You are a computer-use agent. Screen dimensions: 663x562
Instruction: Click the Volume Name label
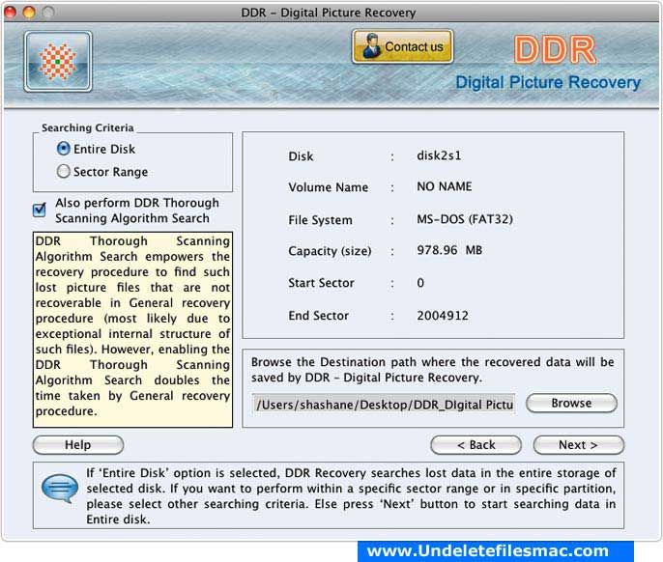pyautogui.click(x=329, y=187)
